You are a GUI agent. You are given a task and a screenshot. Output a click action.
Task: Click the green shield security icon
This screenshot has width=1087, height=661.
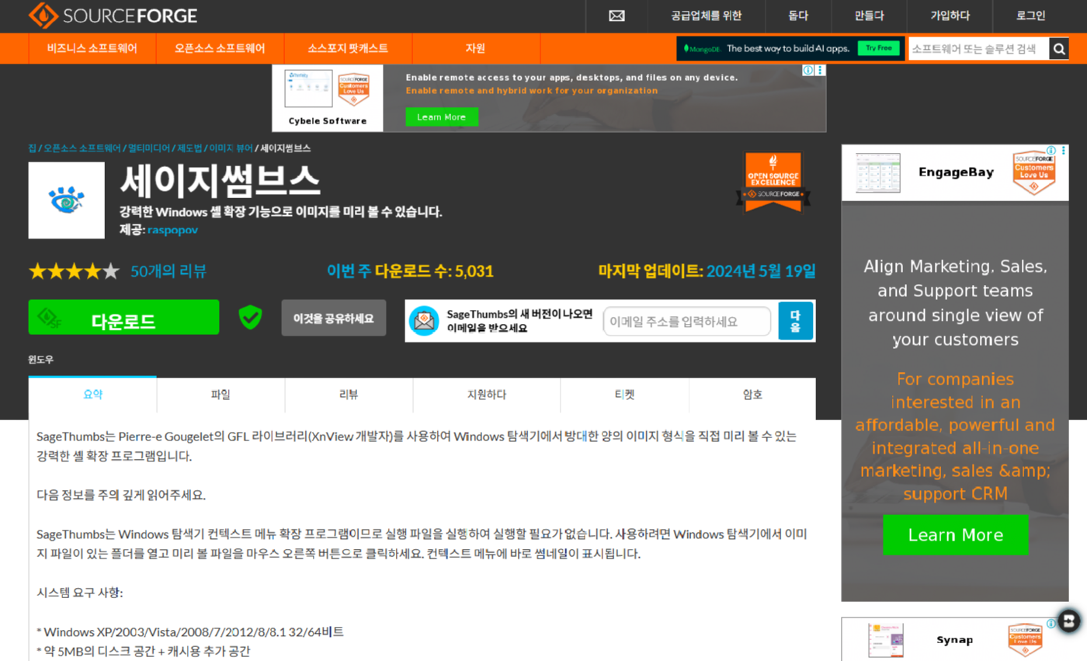pyautogui.click(x=250, y=317)
